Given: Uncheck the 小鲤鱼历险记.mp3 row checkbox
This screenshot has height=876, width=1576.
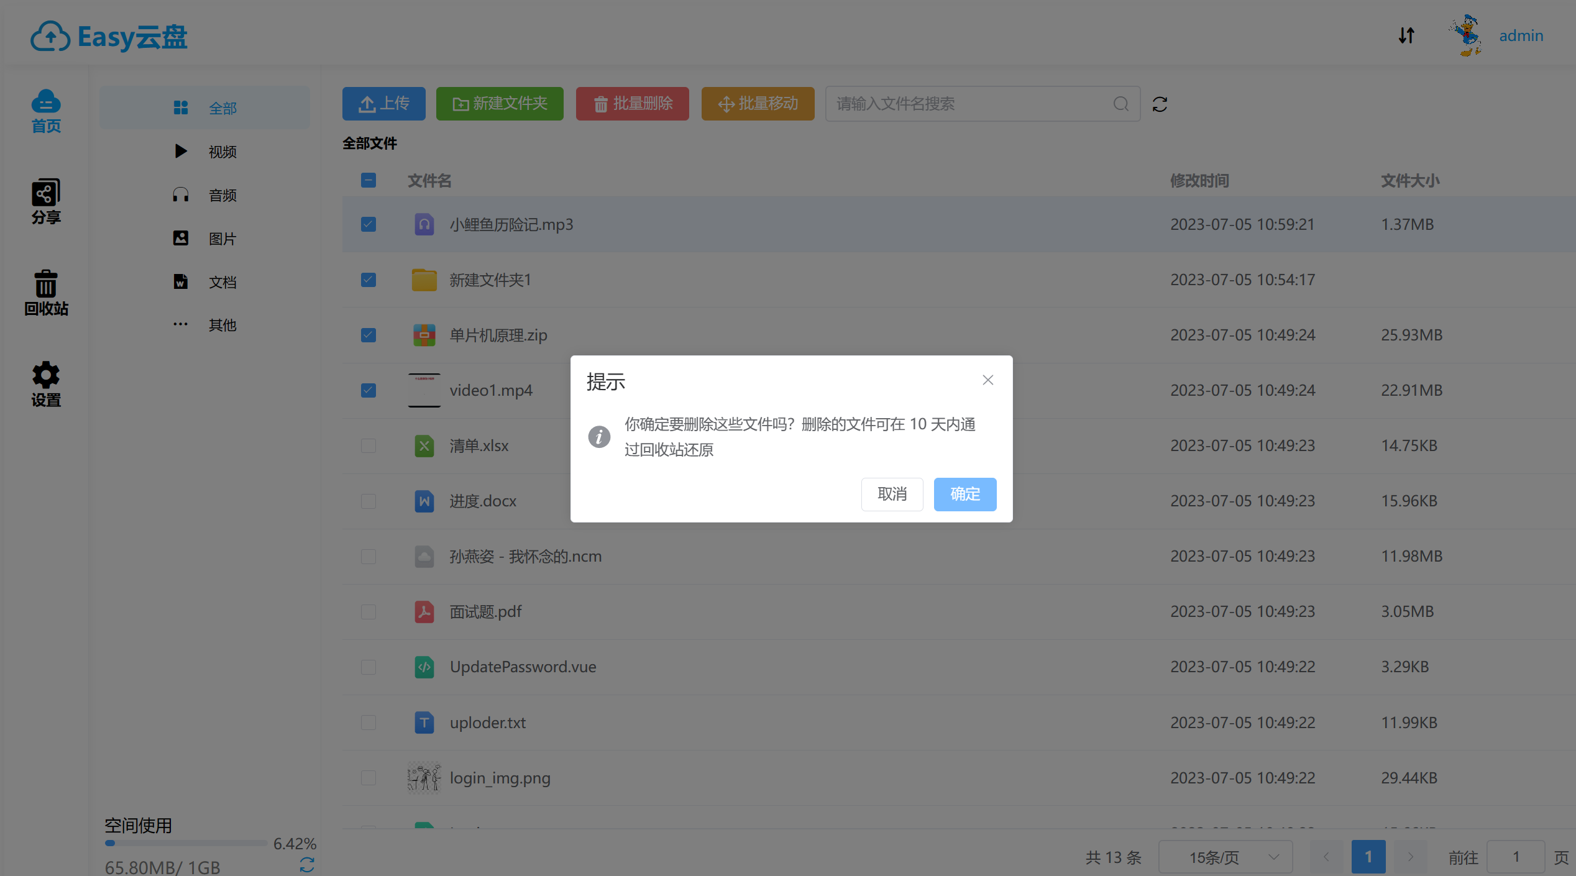Looking at the screenshot, I should point(368,224).
